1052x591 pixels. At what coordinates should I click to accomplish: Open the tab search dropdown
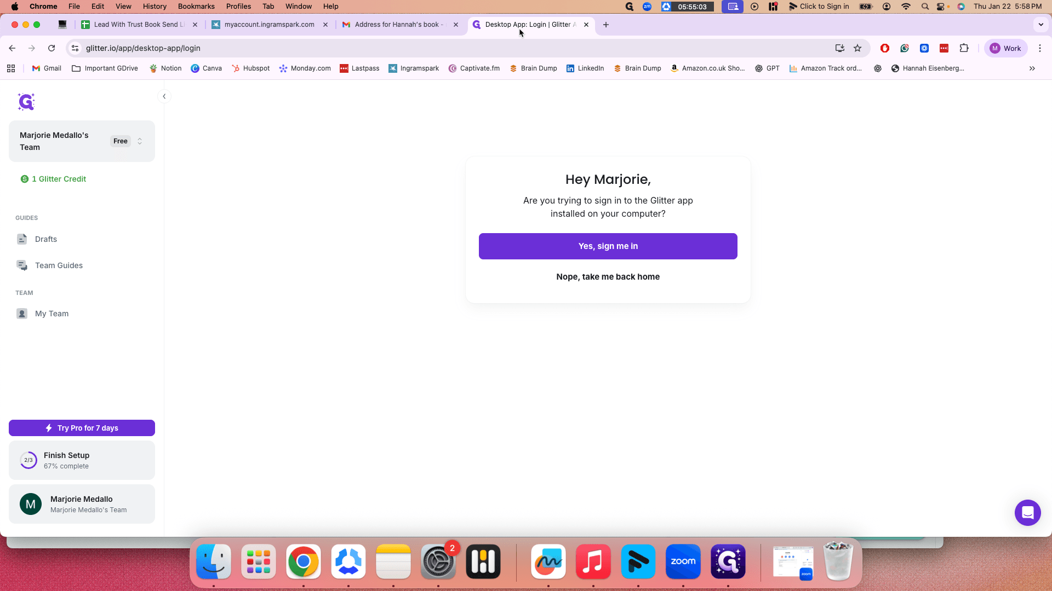(1040, 25)
